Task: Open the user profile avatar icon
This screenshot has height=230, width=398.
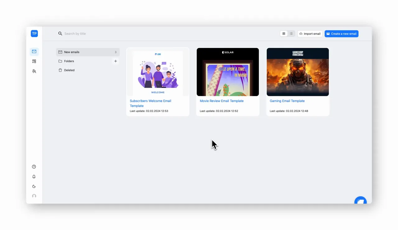Action: coord(34,196)
